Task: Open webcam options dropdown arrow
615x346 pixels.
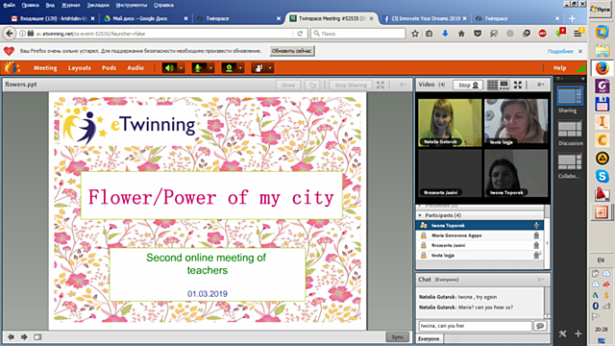Action: (240, 68)
